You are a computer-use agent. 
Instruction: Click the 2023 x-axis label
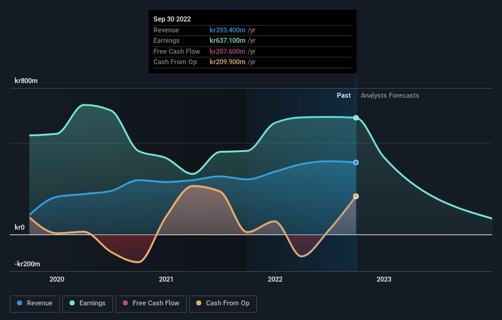click(384, 280)
